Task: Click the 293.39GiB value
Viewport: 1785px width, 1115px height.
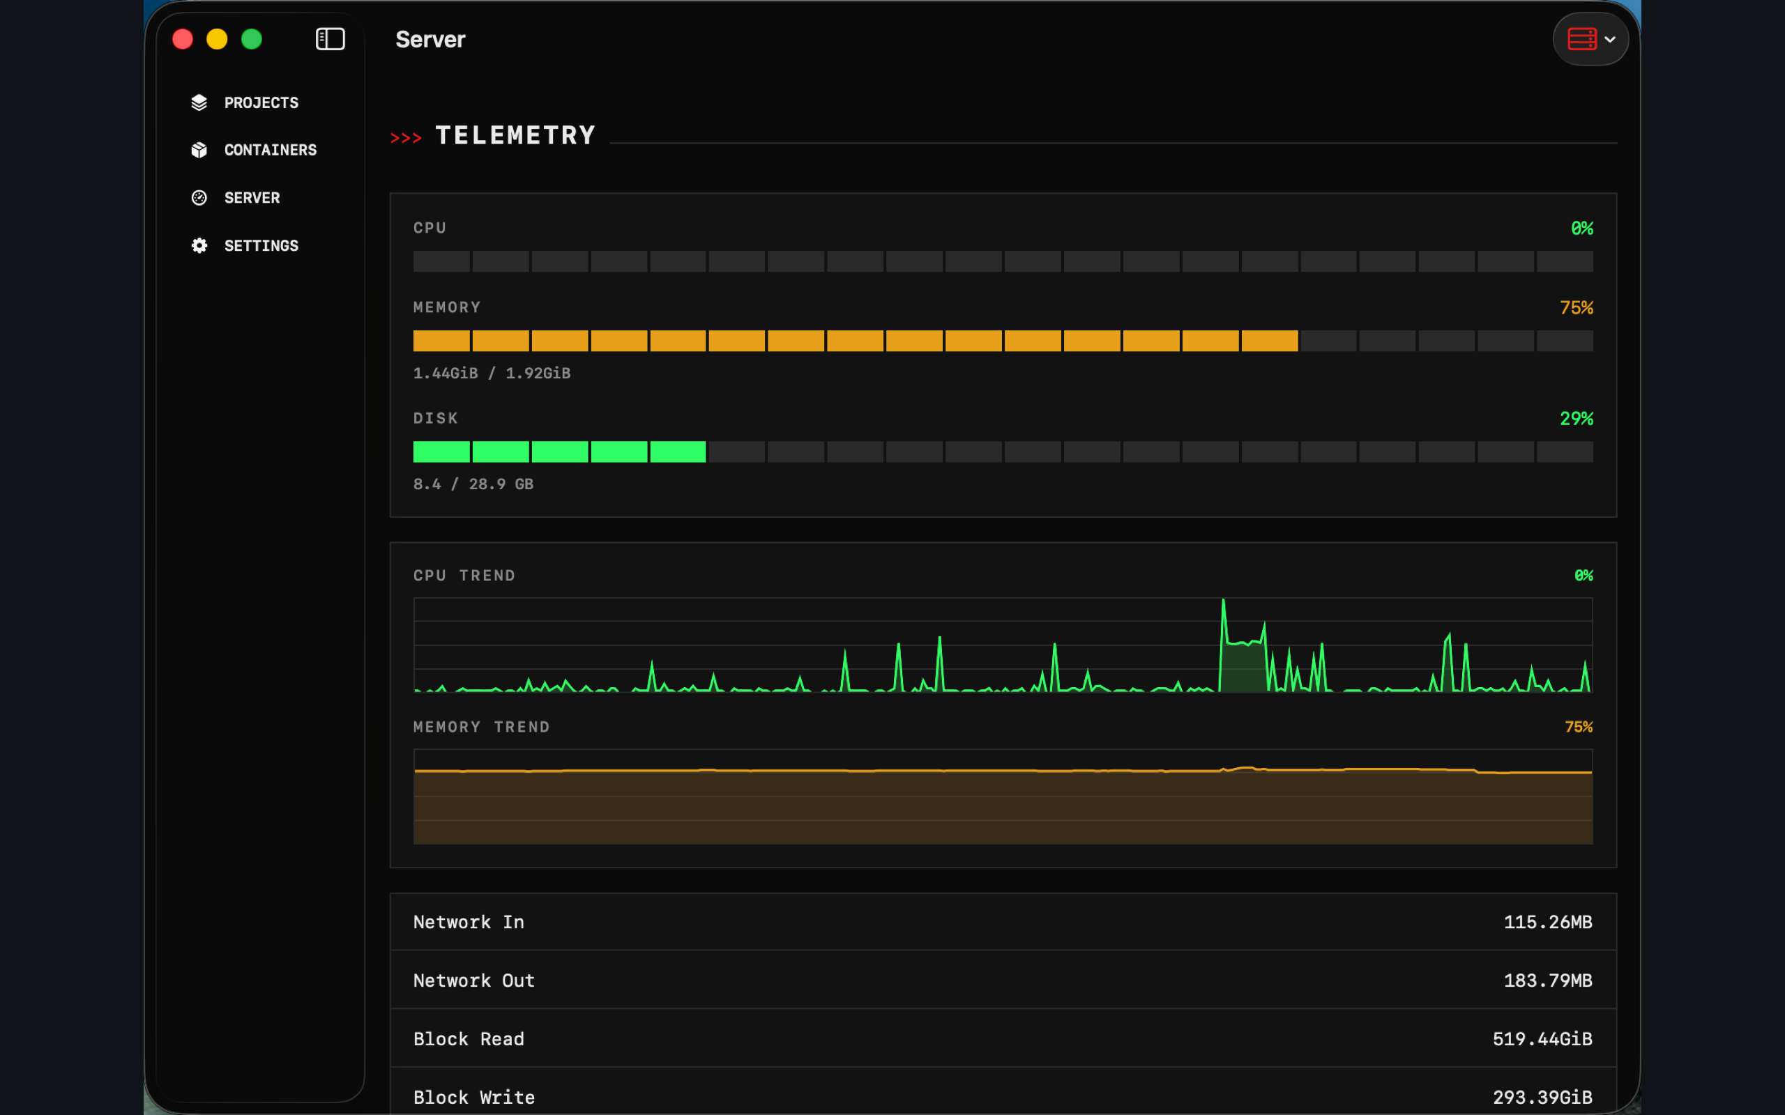Action: point(1542,1098)
